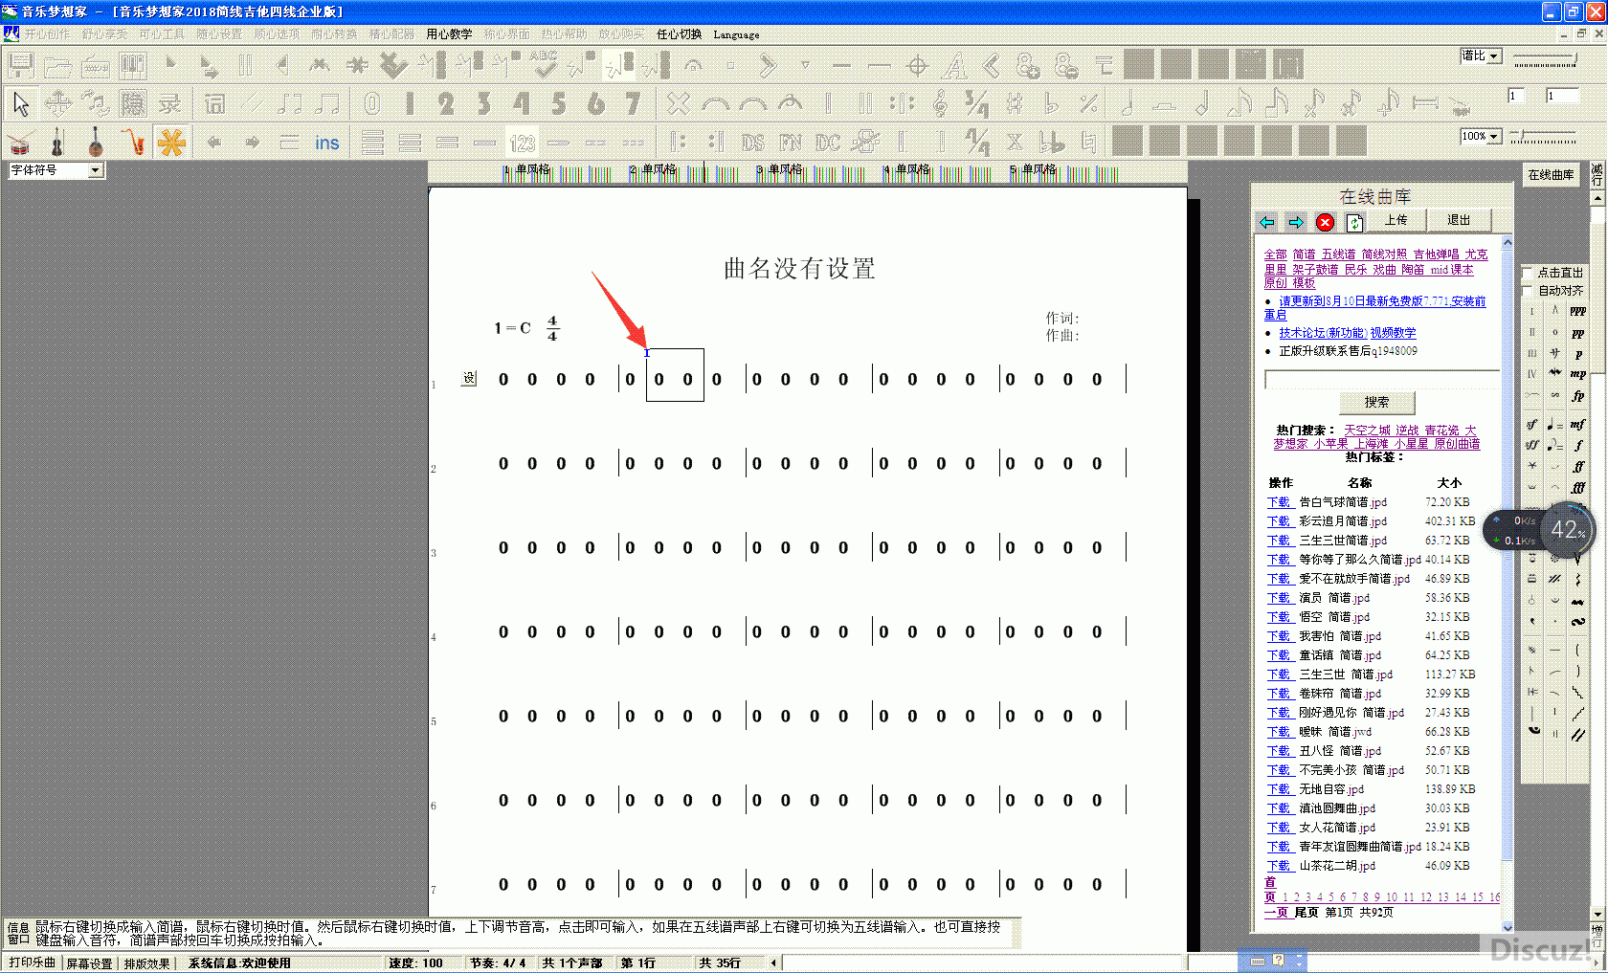Image resolution: width=1608 pixels, height=973 pixels.
Task: Click the save floppy disk icon
Action: (x=20, y=65)
